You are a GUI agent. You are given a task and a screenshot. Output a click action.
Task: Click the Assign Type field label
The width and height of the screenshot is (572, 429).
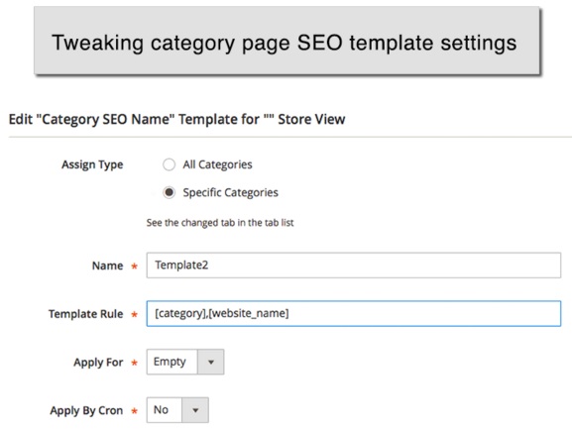[x=92, y=164]
